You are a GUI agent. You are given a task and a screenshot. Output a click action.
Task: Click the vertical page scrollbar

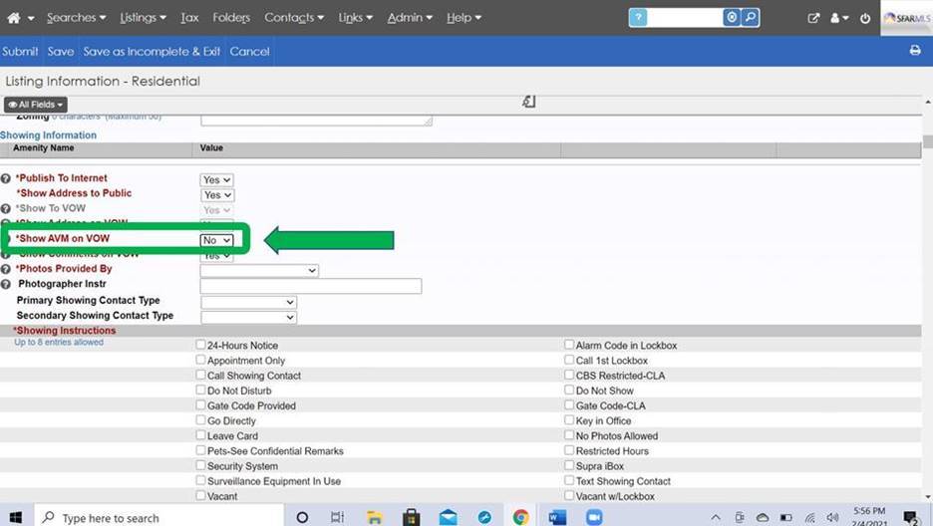(927, 299)
